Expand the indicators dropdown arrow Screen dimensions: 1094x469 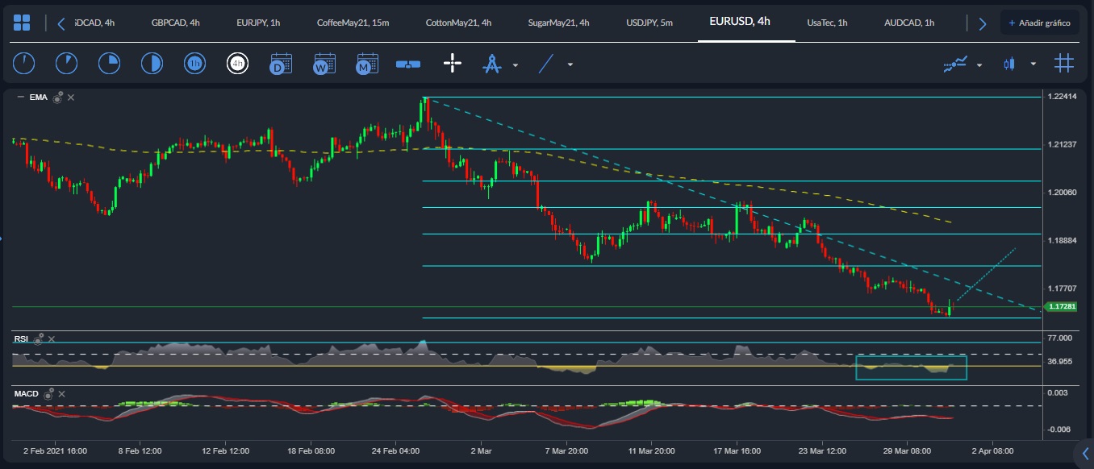pyautogui.click(x=979, y=64)
